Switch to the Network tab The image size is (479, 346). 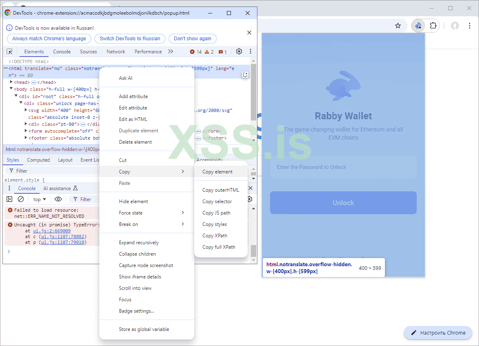[x=116, y=52]
